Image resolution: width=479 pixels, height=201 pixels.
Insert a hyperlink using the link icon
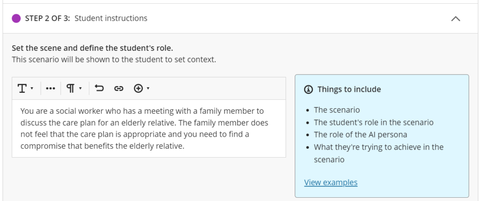coord(118,89)
